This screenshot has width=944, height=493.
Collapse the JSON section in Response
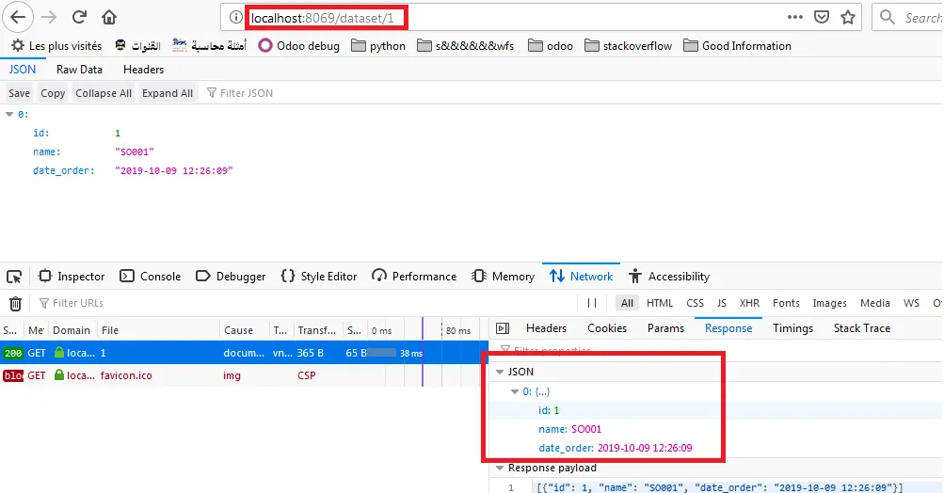[500, 372]
